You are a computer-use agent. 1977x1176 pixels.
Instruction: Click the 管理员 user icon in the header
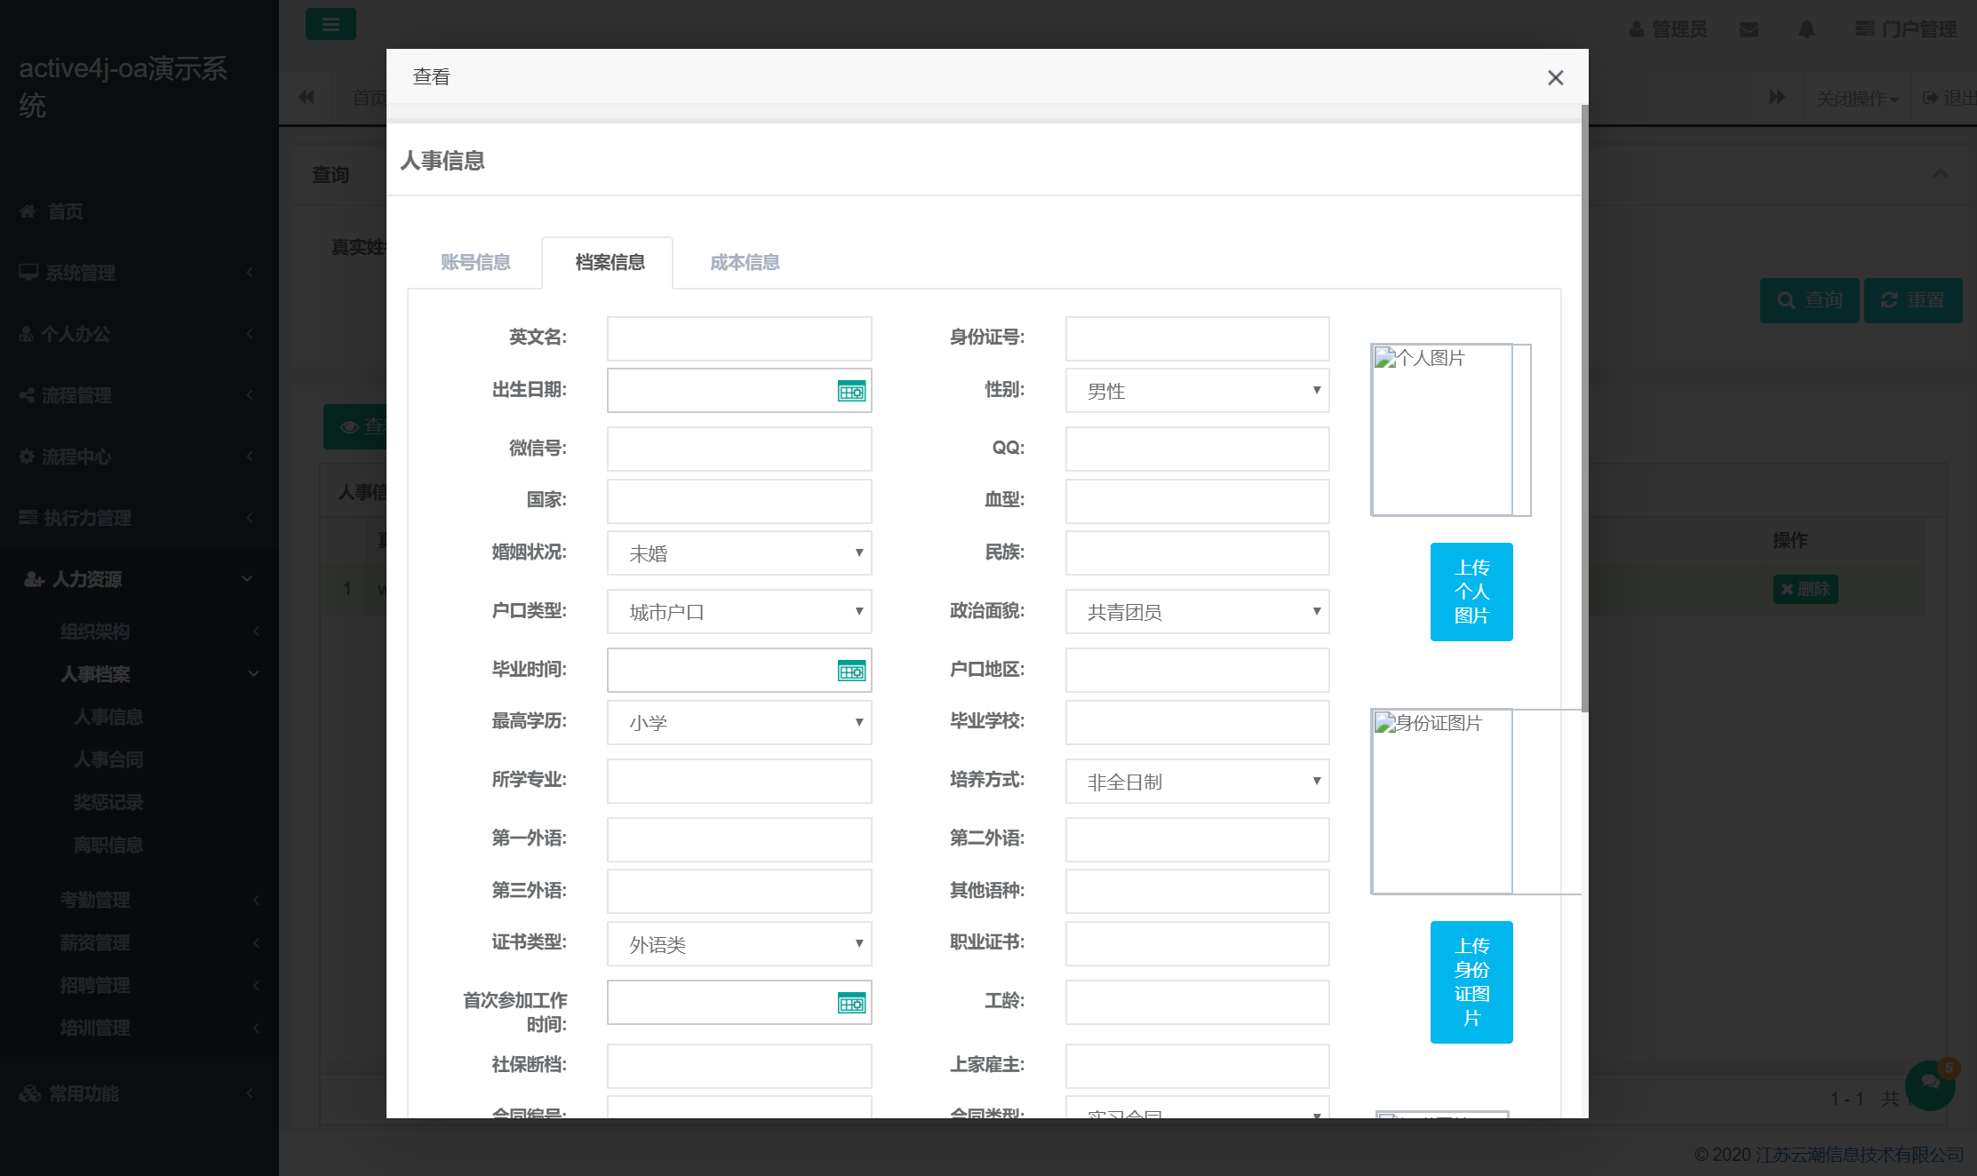(1638, 28)
